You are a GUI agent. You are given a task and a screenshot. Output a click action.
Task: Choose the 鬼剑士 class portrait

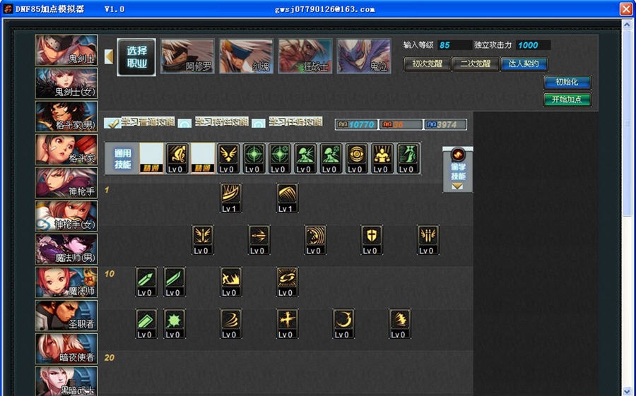point(66,50)
